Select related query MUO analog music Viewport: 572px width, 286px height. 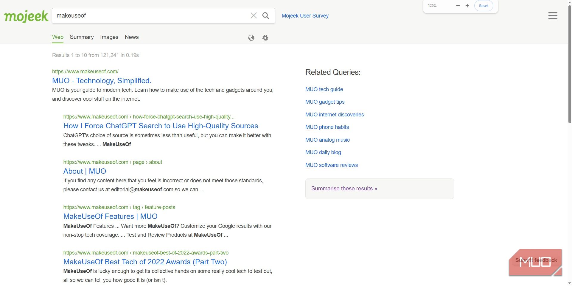[327, 140]
